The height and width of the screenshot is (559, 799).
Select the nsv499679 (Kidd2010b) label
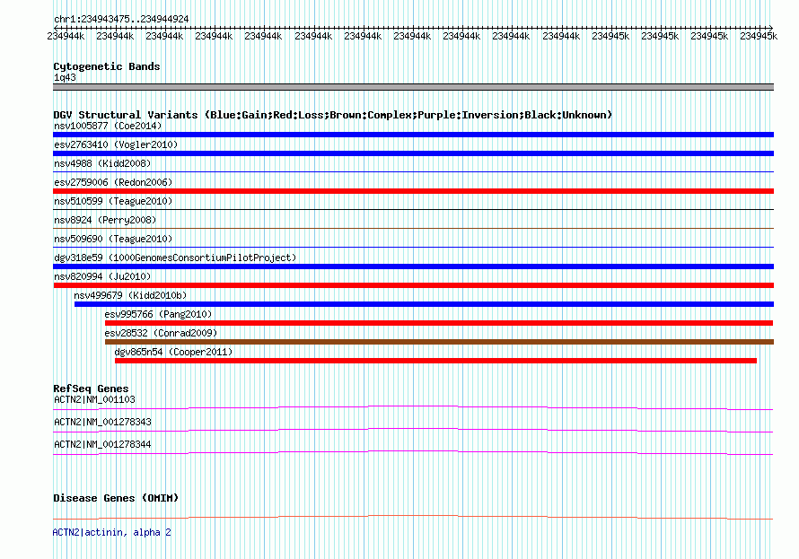(130, 295)
